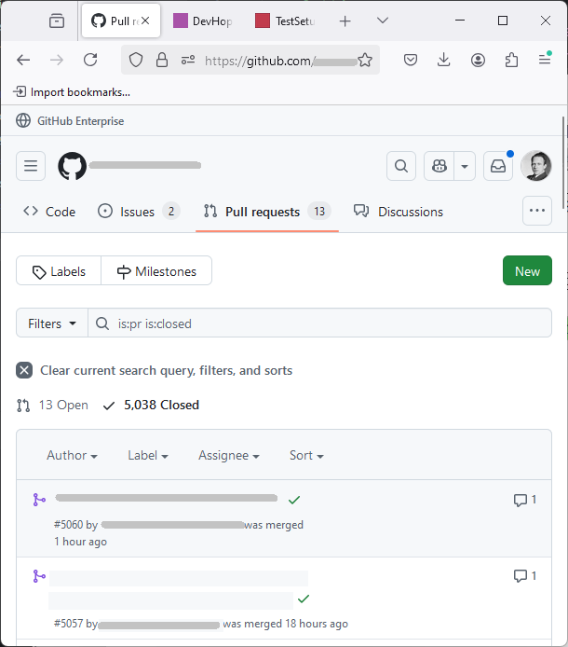Viewport: 568px width, 647px height.
Task: Create a New pull request
Action: coord(527,270)
